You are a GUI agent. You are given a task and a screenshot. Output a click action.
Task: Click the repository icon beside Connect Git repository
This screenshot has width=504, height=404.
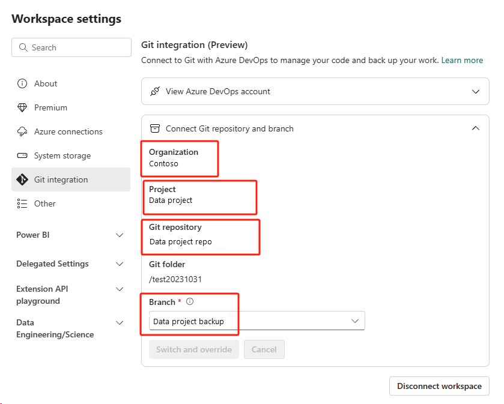click(155, 128)
